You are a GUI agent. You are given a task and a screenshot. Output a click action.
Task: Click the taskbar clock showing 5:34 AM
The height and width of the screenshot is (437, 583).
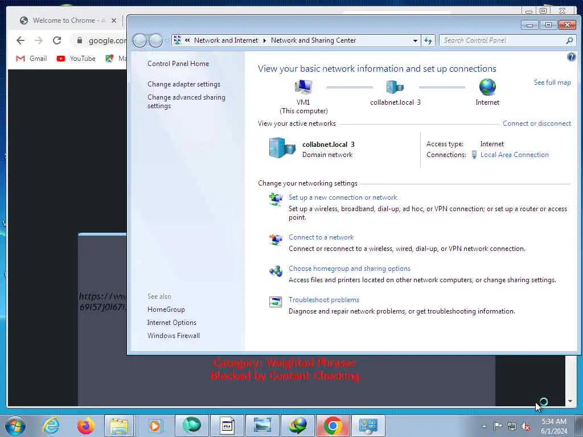tap(553, 426)
